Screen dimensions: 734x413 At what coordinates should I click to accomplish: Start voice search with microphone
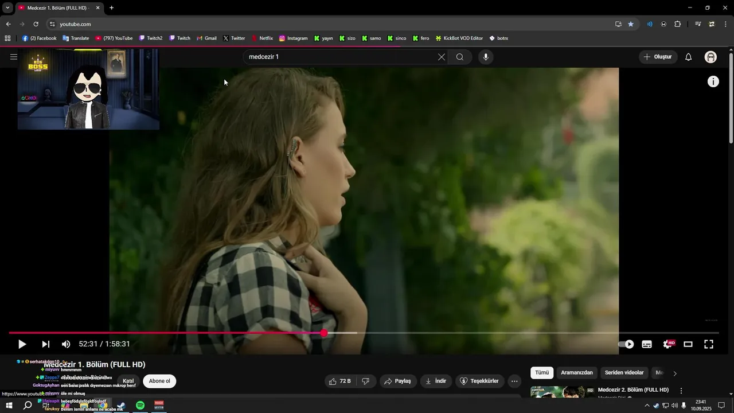tap(486, 57)
